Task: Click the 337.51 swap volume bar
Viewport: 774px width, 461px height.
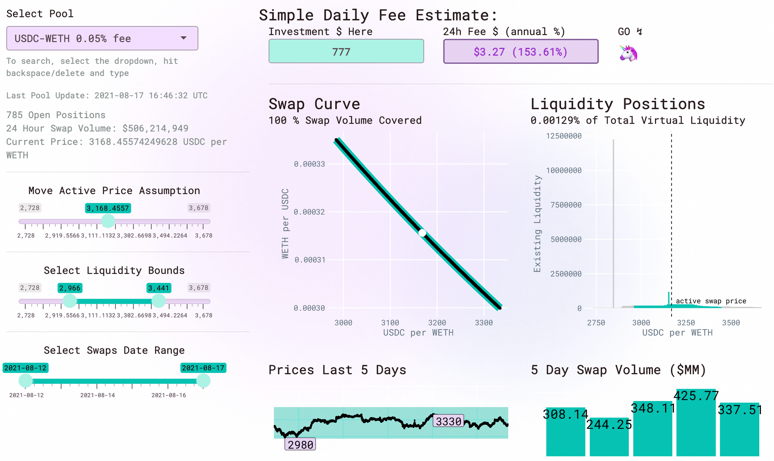Action: pos(739,435)
